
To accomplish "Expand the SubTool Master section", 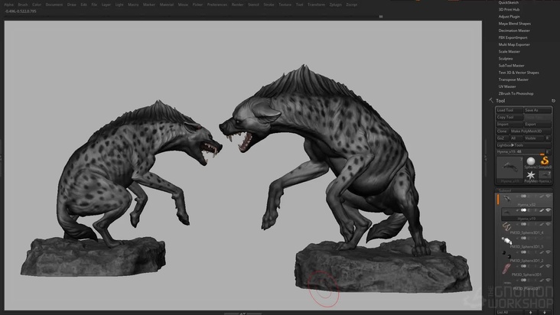I will coord(512,66).
